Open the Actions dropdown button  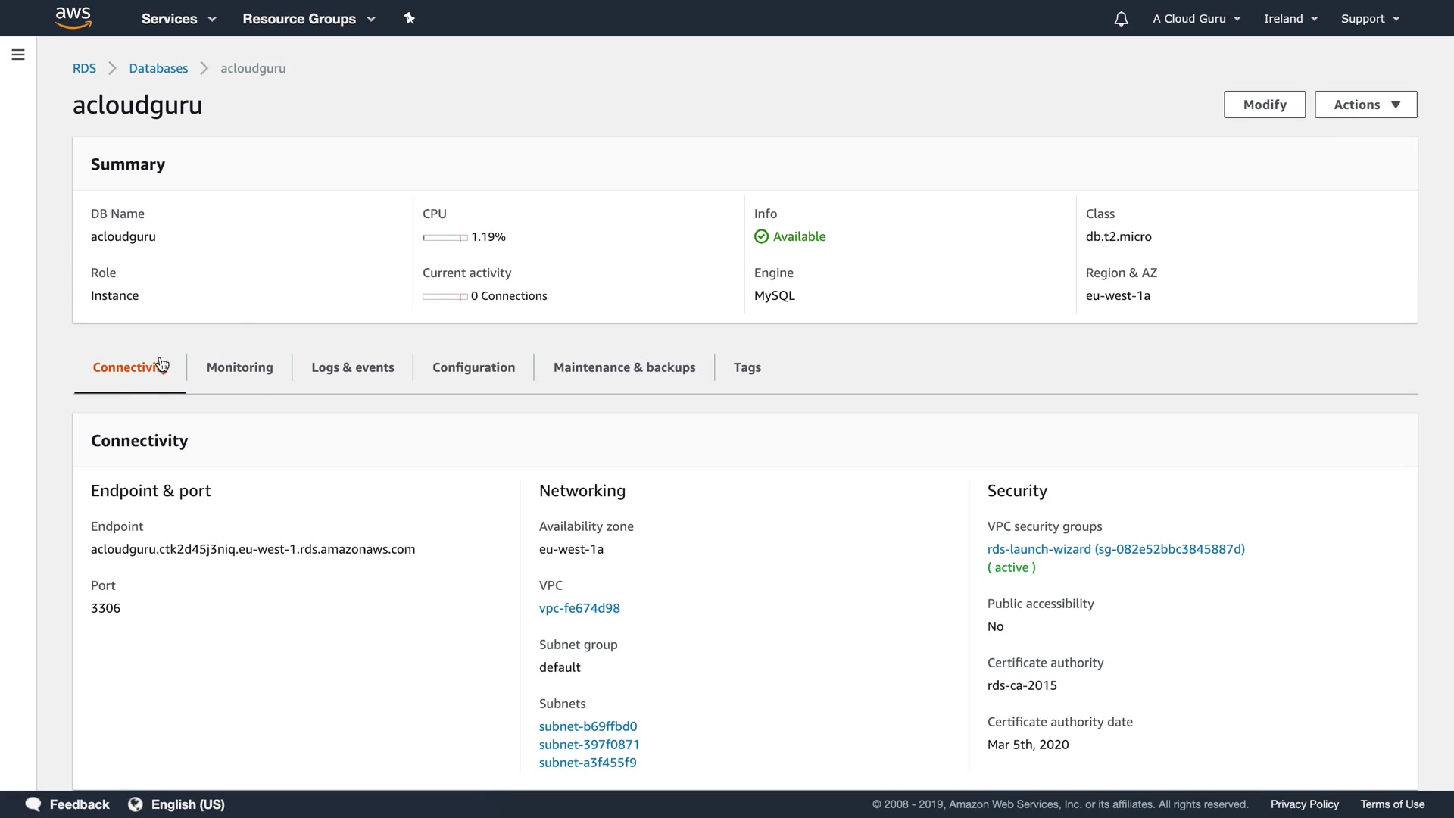[x=1365, y=105]
